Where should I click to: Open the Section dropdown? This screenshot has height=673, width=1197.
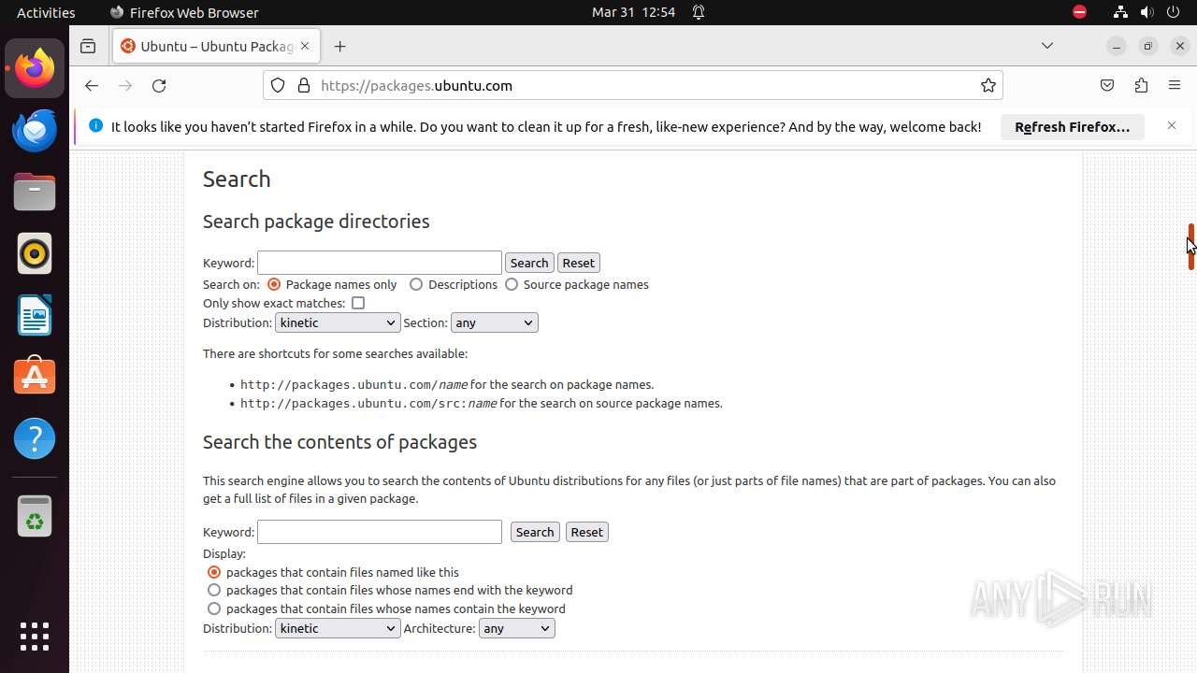pos(494,322)
